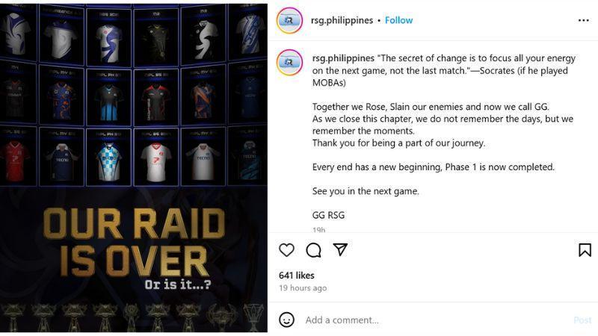Screen dimensions: 598x336
Task: Click the 19h caption timestamp
Action: coord(319,230)
